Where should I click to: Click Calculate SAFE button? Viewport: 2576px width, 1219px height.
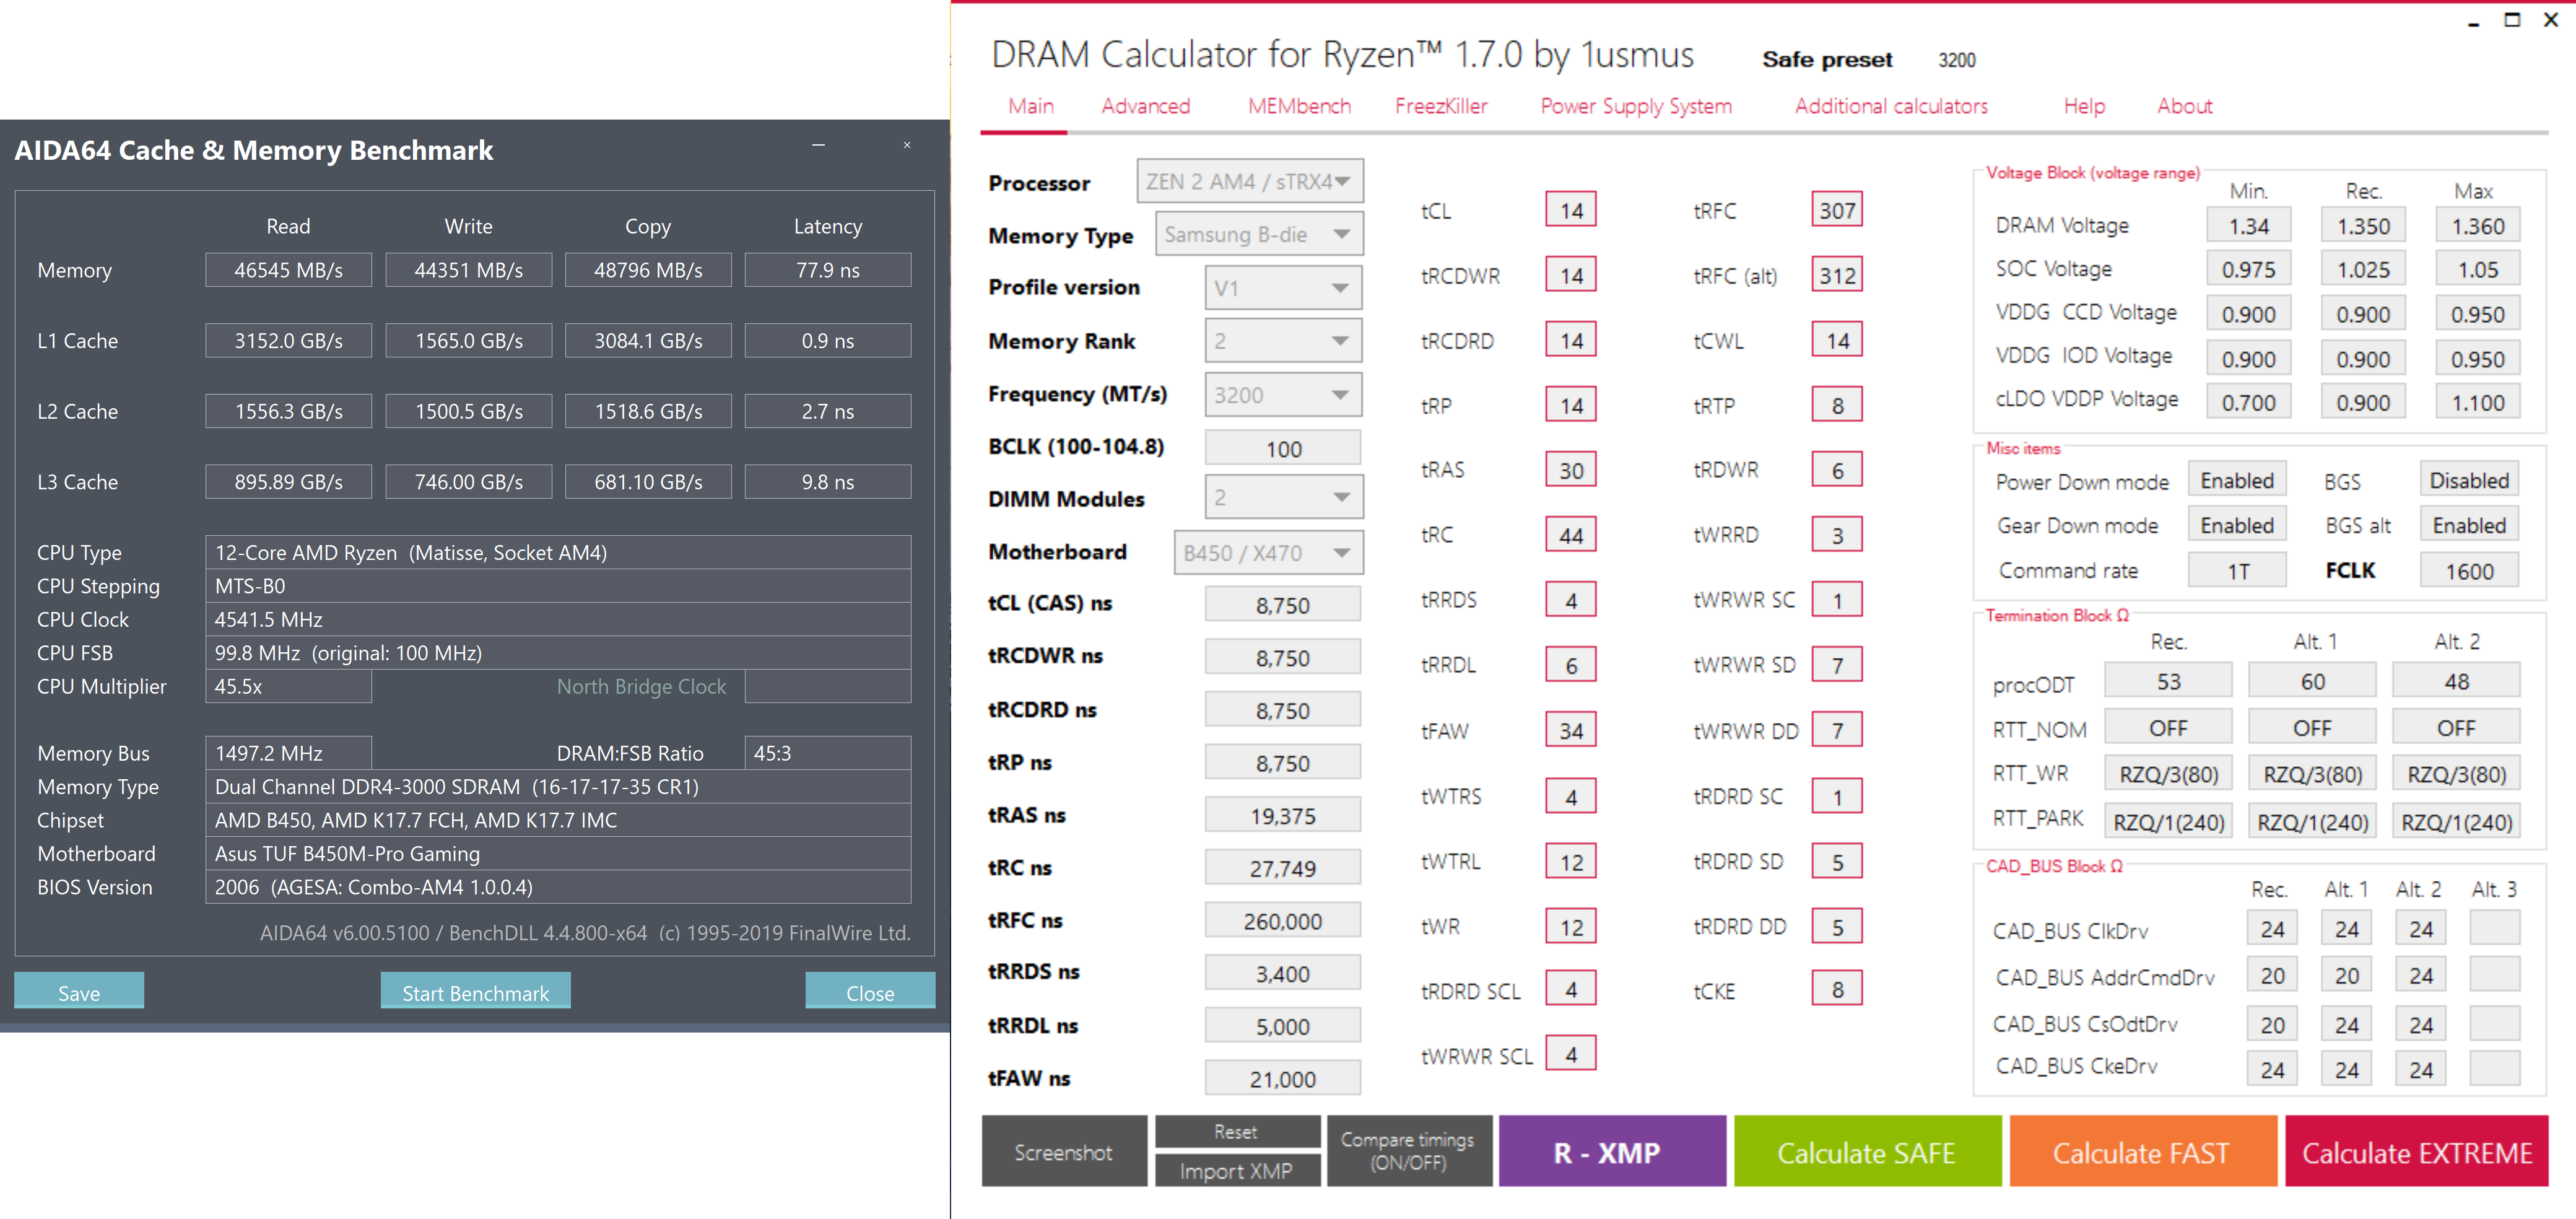coord(1866,1152)
